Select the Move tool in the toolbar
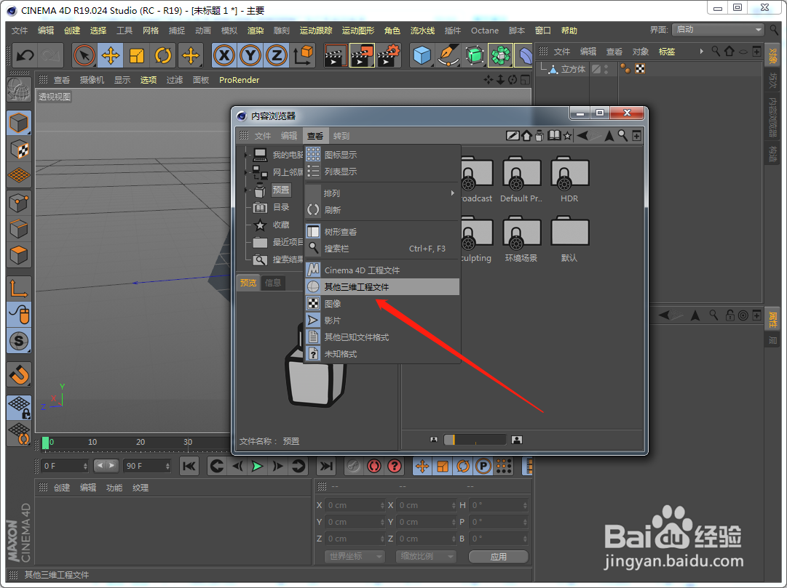 112,55
